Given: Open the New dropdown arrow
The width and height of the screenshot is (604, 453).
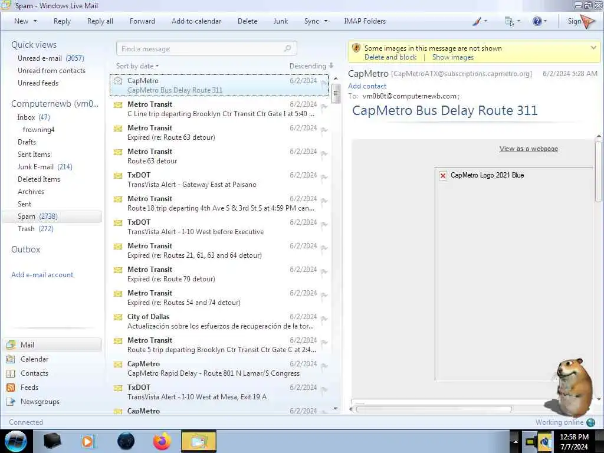Looking at the screenshot, I should click(35, 21).
